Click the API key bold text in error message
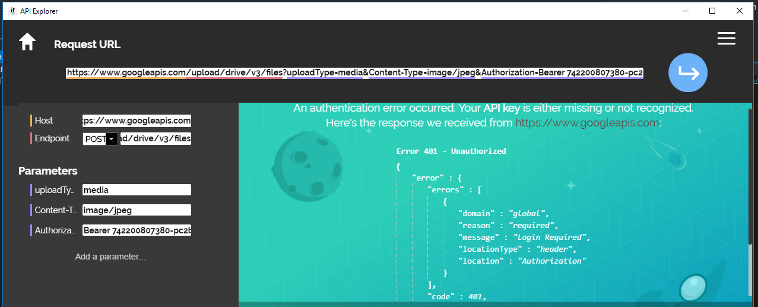Viewport: 758px width, 307px height. point(502,108)
